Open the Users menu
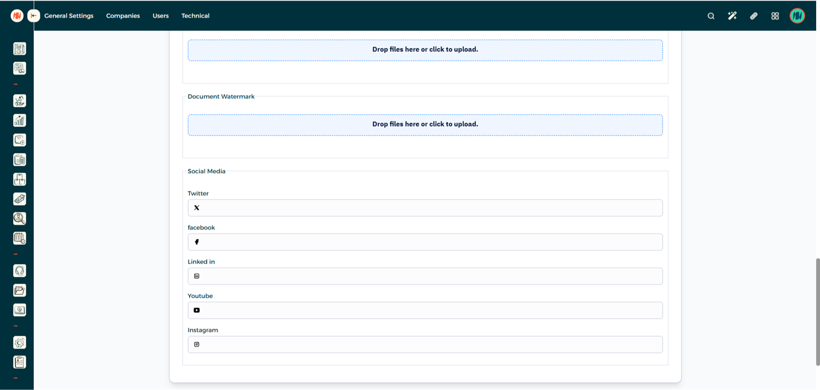 [x=161, y=16]
